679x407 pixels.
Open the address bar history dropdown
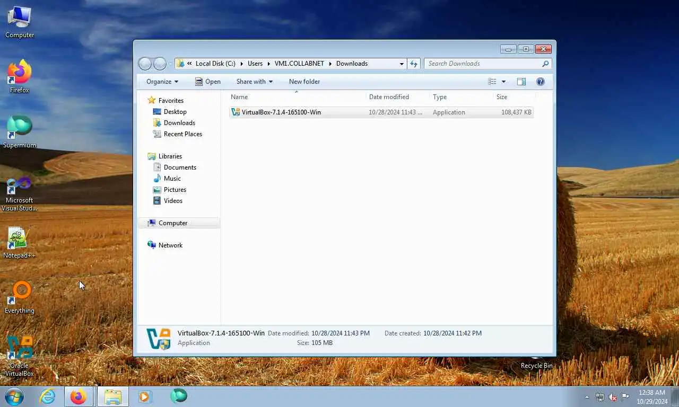[x=402, y=64]
